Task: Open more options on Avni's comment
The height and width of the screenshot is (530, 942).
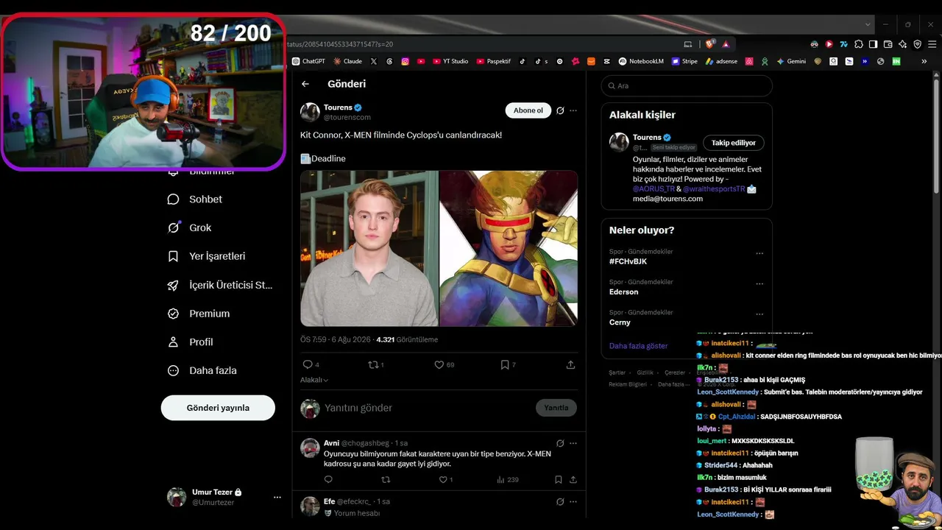Action: pos(573,443)
